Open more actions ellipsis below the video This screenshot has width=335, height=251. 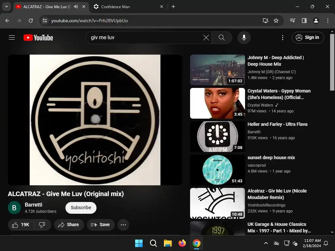tap(123, 225)
